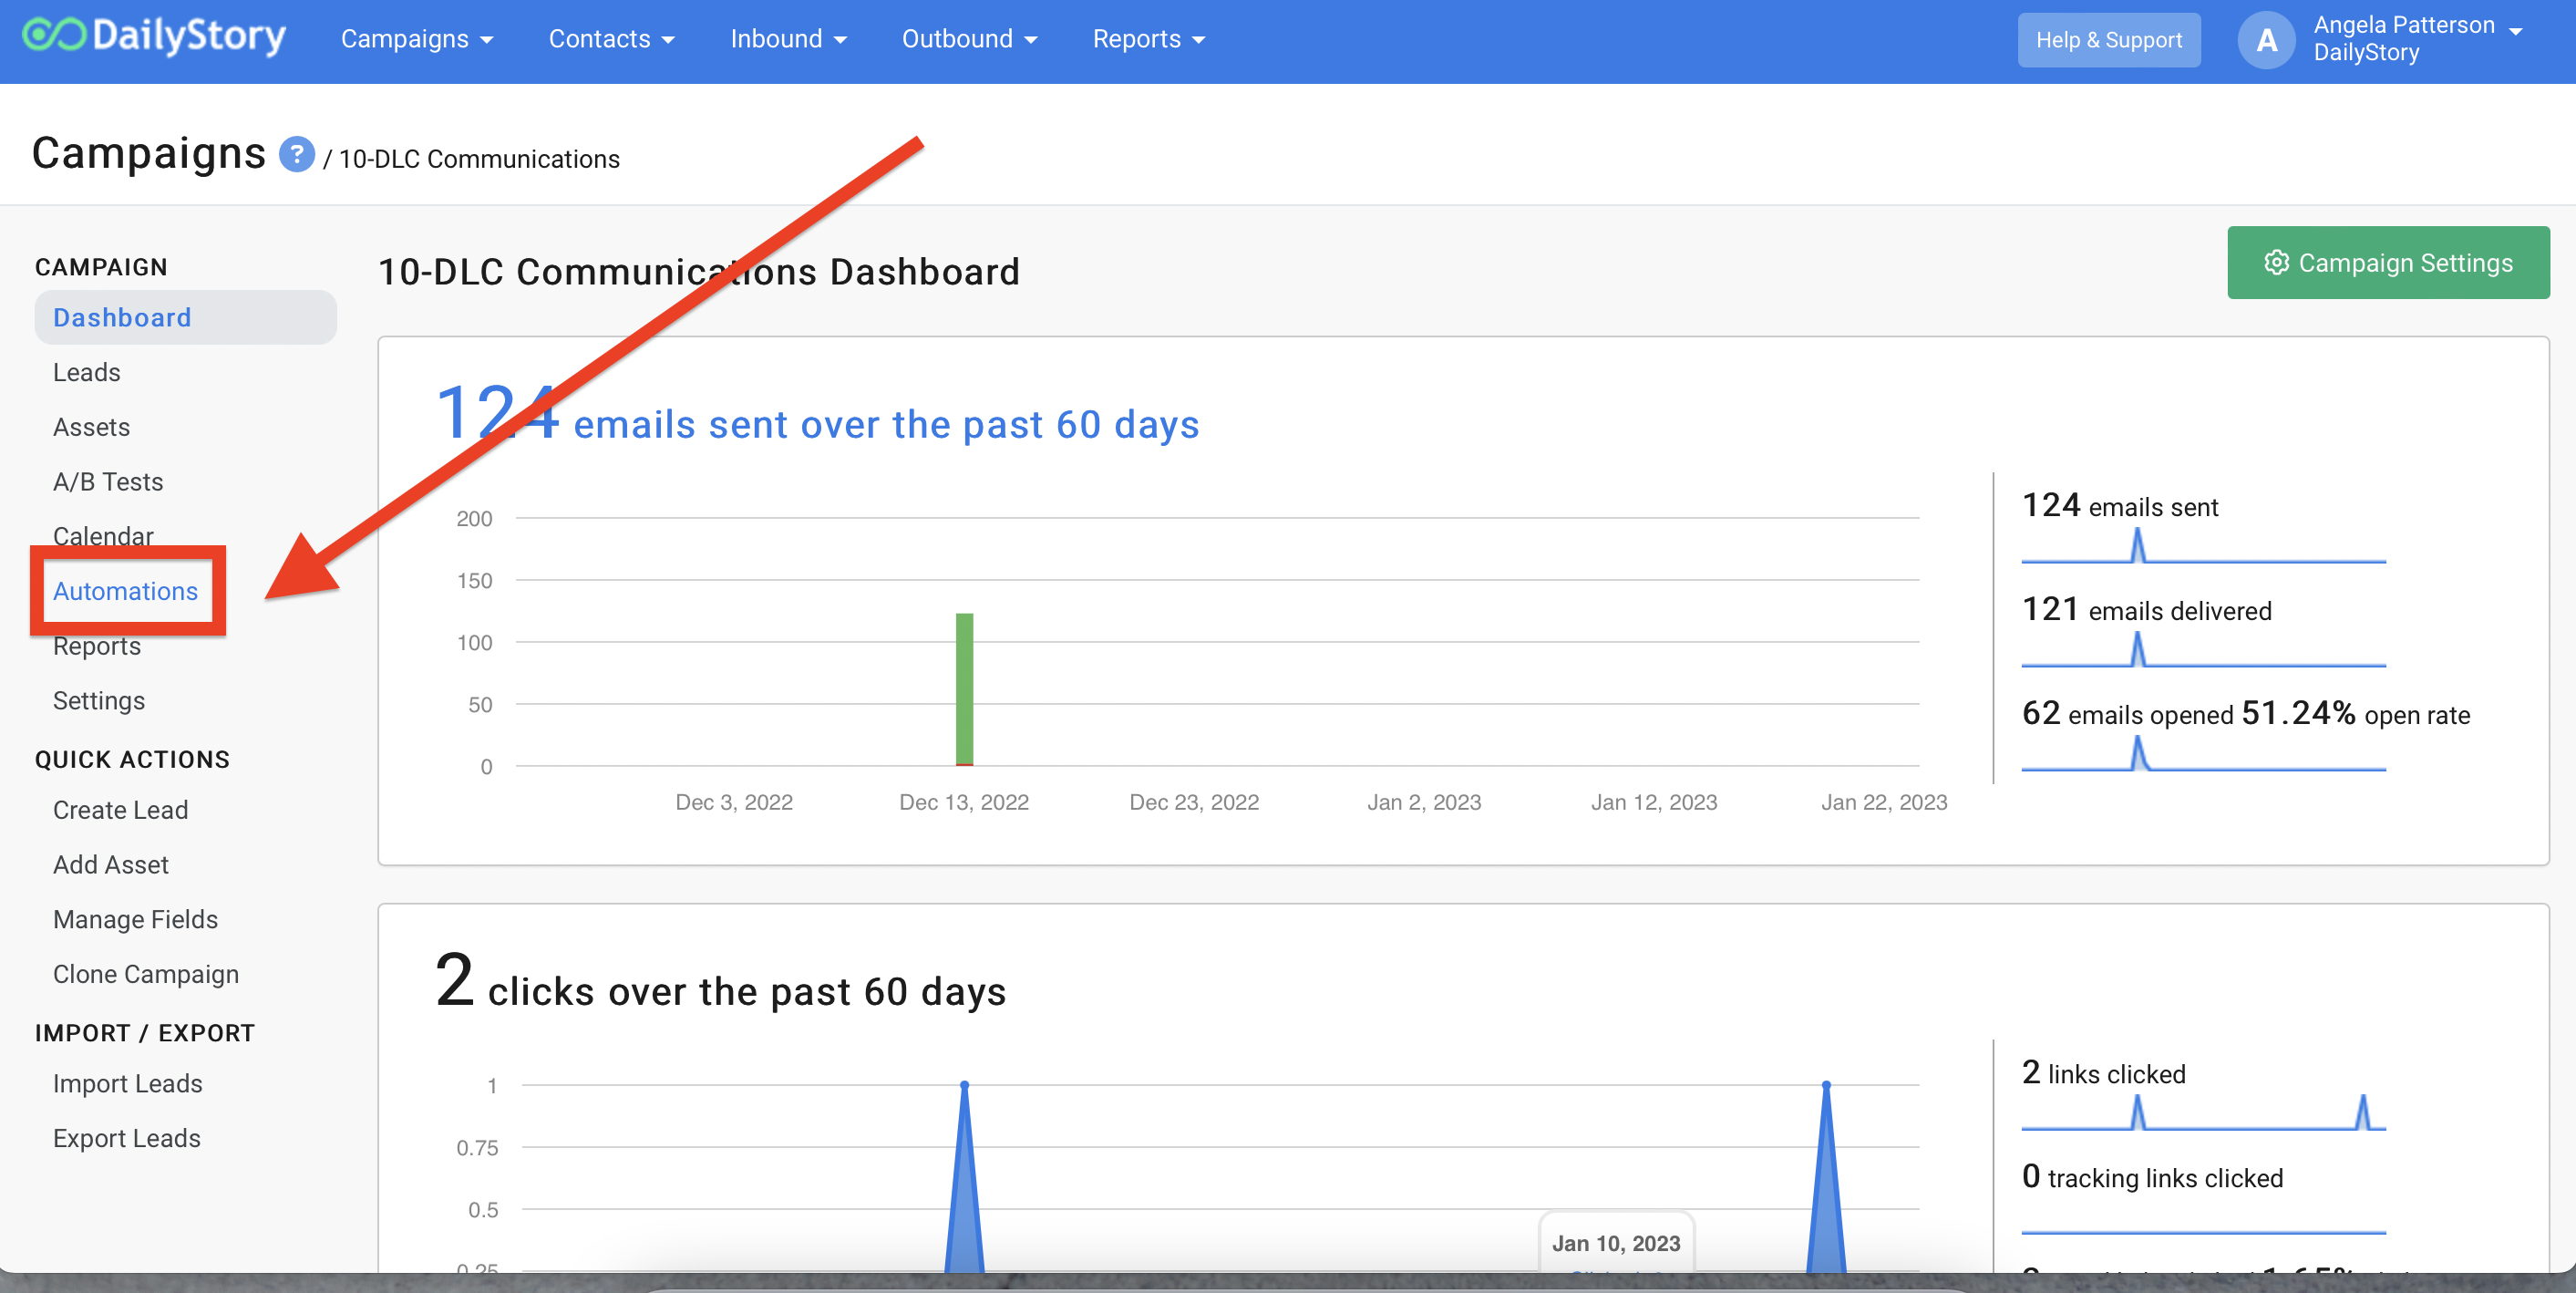The image size is (2576, 1293).
Task: Open Assets in the sidebar
Action: [92, 427]
